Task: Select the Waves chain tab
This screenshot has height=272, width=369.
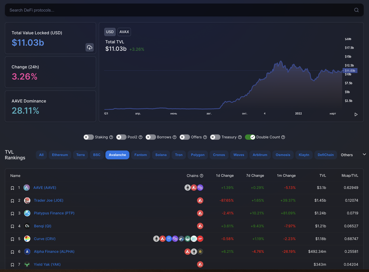Action: pyautogui.click(x=239, y=155)
